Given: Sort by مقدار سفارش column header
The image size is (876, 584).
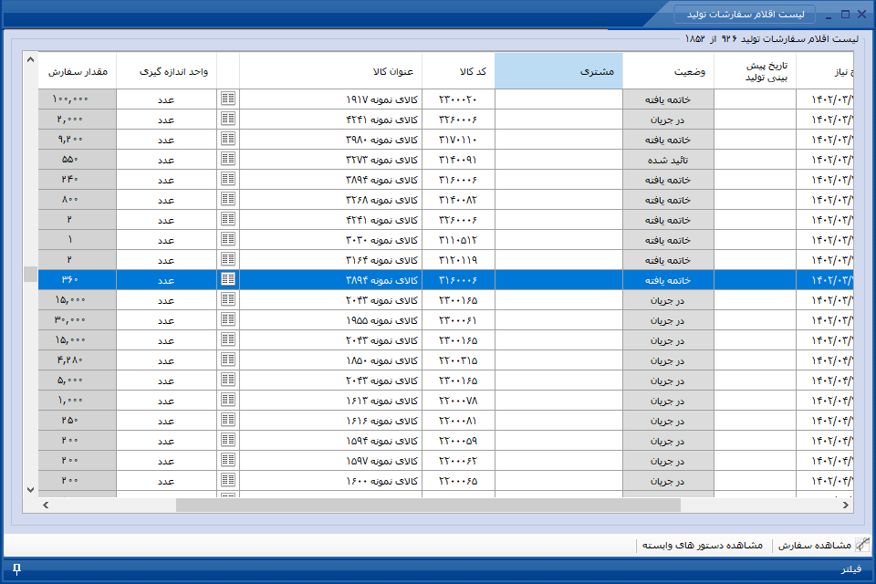Looking at the screenshot, I should point(77,71).
